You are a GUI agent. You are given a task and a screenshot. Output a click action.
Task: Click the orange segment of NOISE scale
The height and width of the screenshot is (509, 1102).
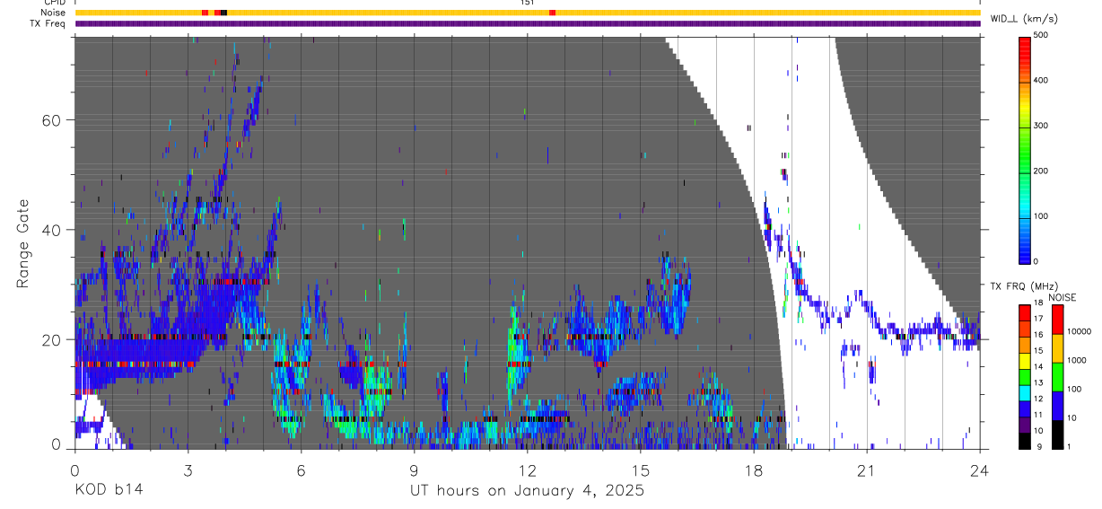(1057, 347)
